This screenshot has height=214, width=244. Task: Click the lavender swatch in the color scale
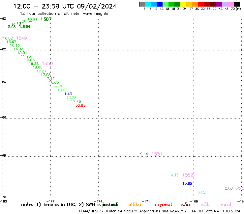tap(225, 4)
